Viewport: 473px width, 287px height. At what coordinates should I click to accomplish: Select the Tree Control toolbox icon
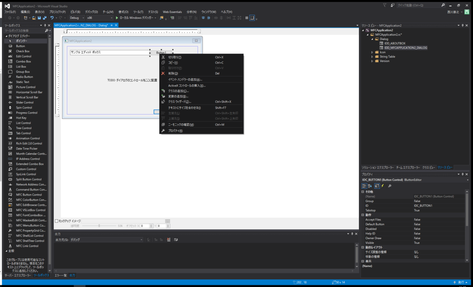[x=10, y=128]
